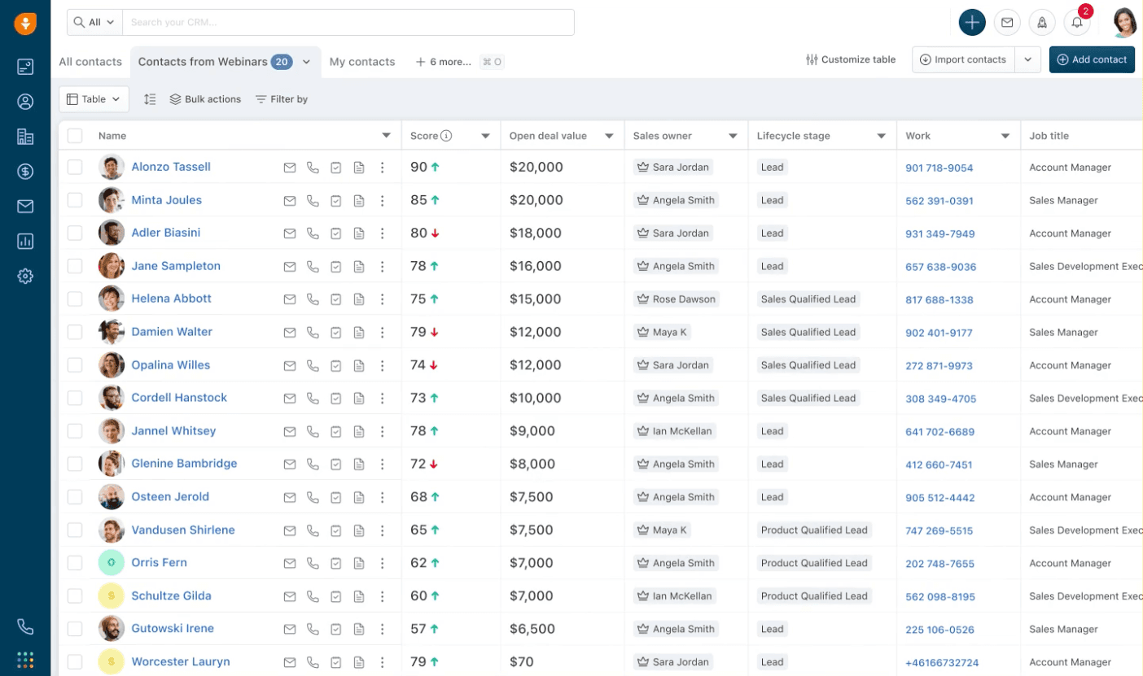1143x676 pixels.
Task: Click the blue plus quick-add button
Action: tap(972, 23)
